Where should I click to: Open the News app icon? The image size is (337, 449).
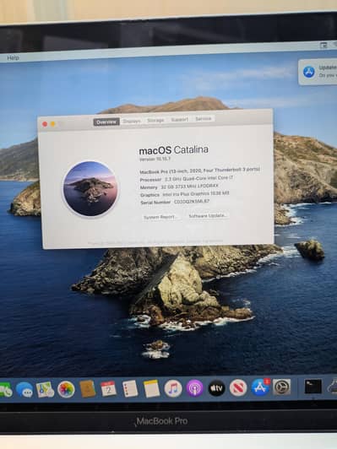(x=238, y=388)
